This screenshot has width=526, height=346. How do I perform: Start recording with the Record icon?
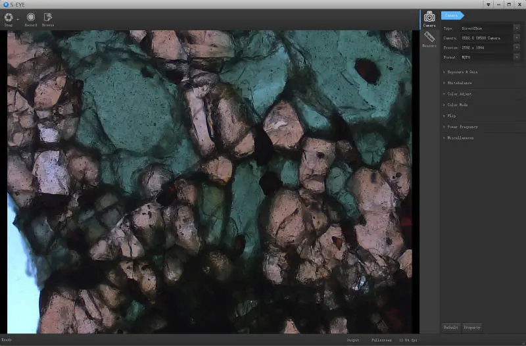click(30, 17)
